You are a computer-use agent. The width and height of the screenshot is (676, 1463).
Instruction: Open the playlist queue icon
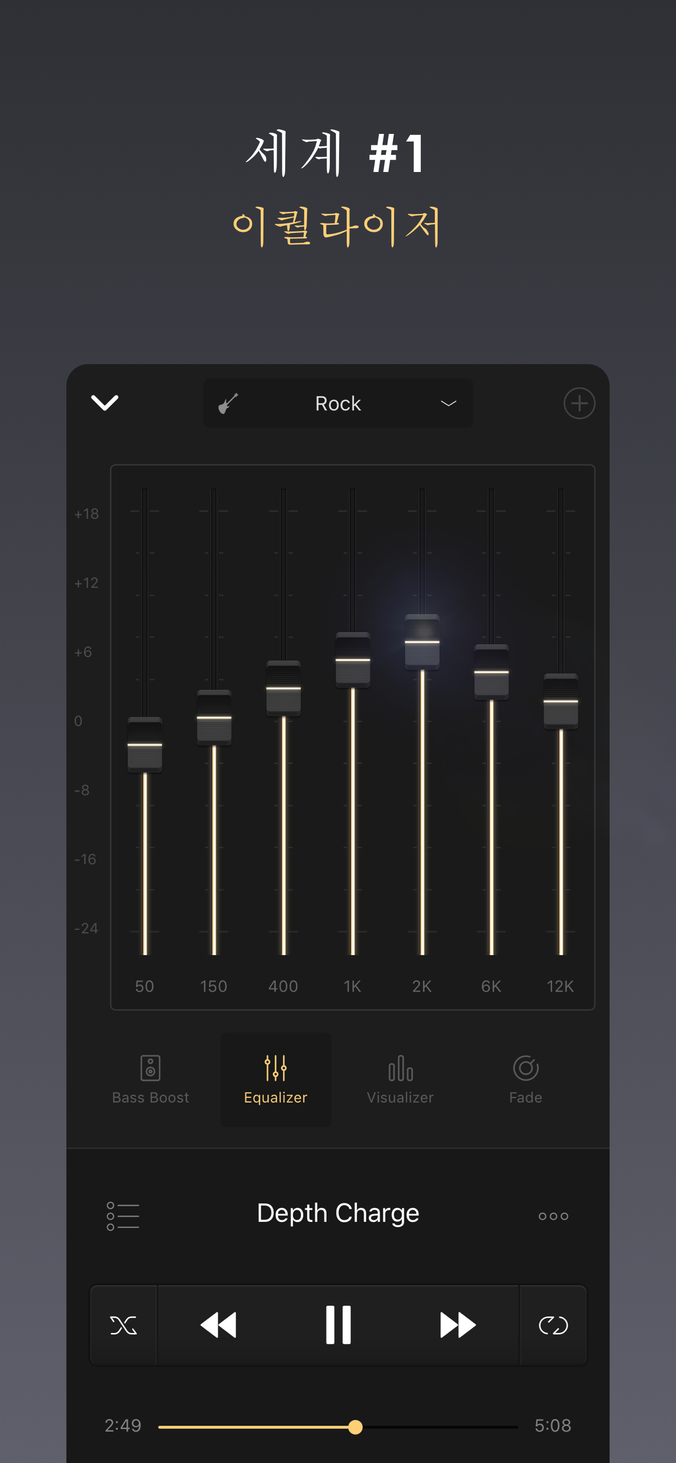[x=122, y=1216]
